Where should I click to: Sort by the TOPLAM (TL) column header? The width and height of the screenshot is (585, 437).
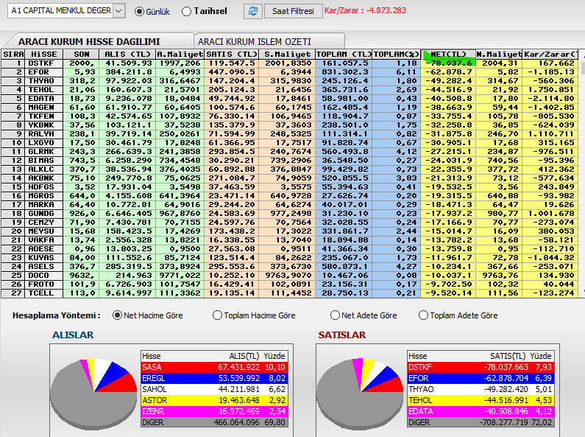point(344,55)
